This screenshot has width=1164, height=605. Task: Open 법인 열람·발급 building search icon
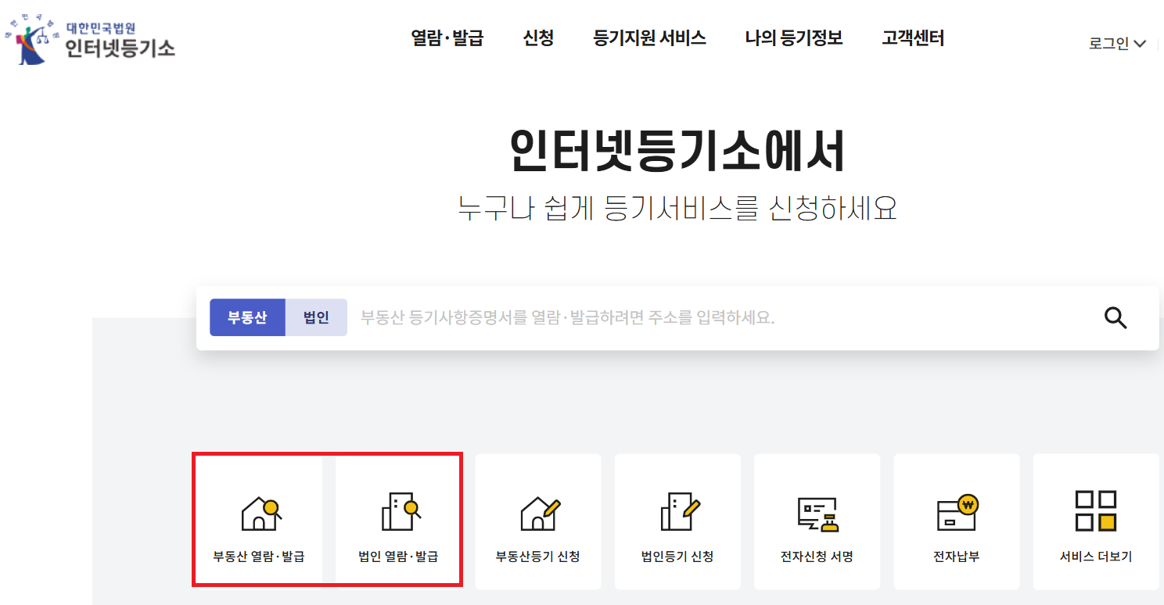point(401,513)
